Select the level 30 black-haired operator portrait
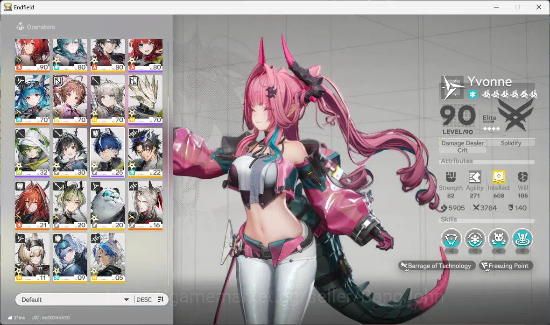 point(70,152)
